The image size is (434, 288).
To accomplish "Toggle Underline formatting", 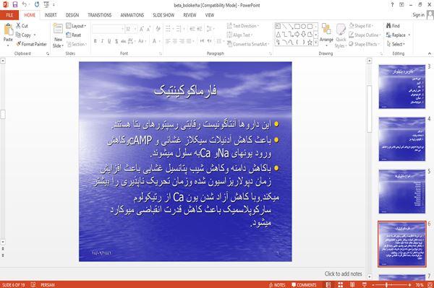I will (109, 41).
